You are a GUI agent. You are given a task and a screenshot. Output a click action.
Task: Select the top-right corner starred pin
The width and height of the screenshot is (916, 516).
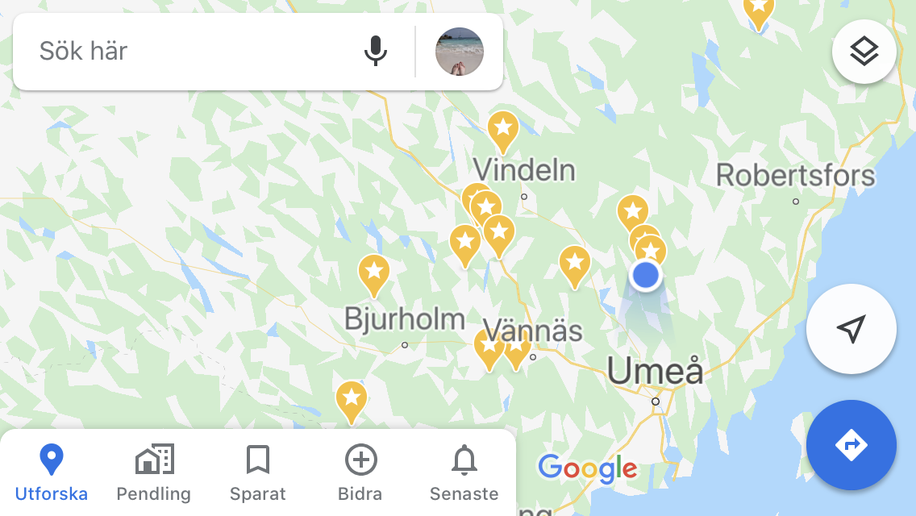pos(758,11)
